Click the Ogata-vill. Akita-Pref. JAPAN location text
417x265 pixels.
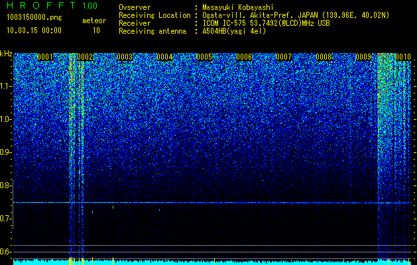tap(296, 15)
